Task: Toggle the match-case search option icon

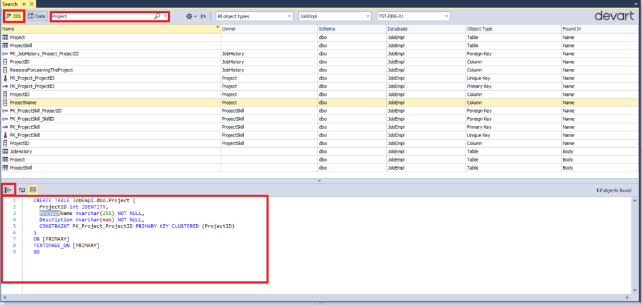Action: point(204,16)
